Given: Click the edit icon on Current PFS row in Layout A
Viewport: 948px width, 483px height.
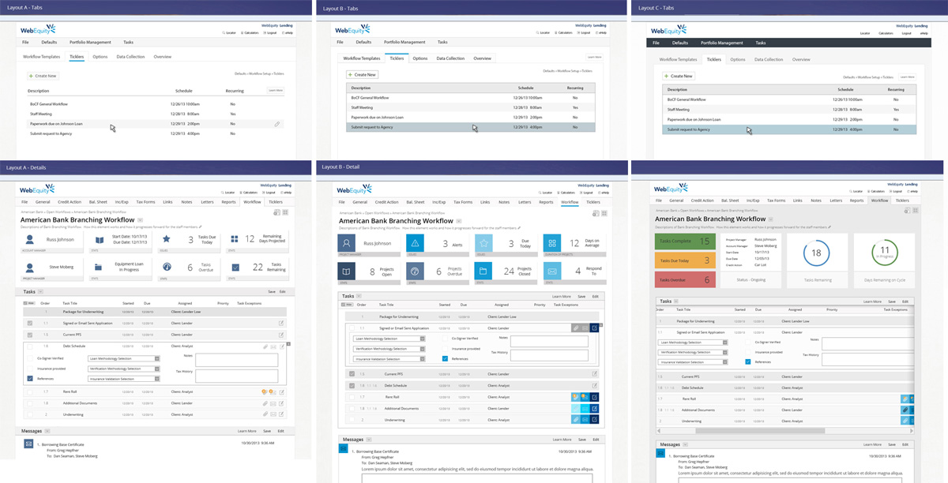Looking at the screenshot, I should pyautogui.click(x=280, y=335).
